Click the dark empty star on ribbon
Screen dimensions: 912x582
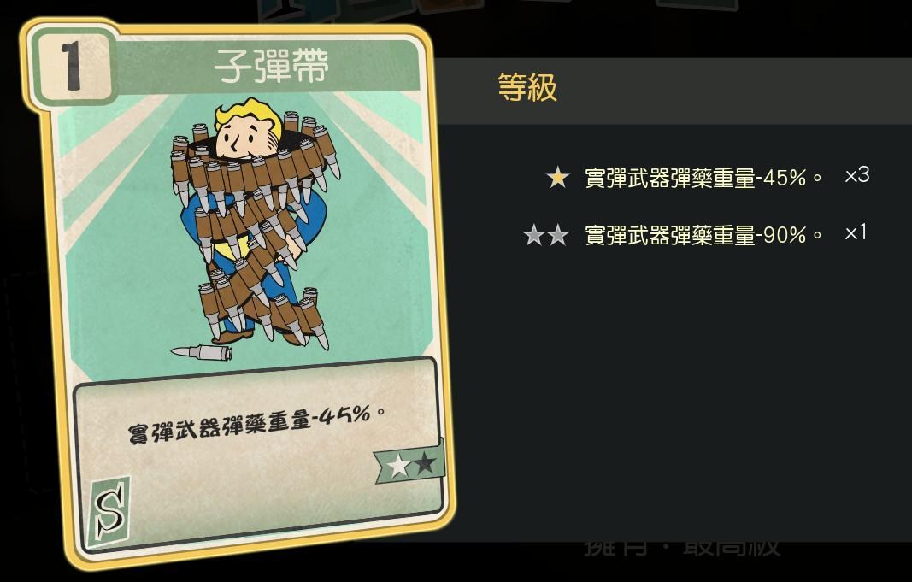pyautogui.click(x=425, y=461)
